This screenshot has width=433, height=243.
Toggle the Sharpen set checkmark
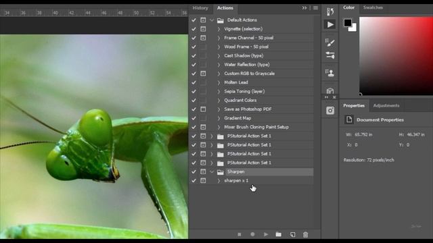click(x=193, y=171)
